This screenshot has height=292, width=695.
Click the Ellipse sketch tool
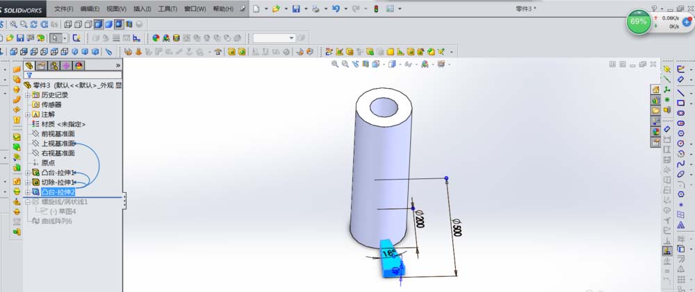coord(680,174)
